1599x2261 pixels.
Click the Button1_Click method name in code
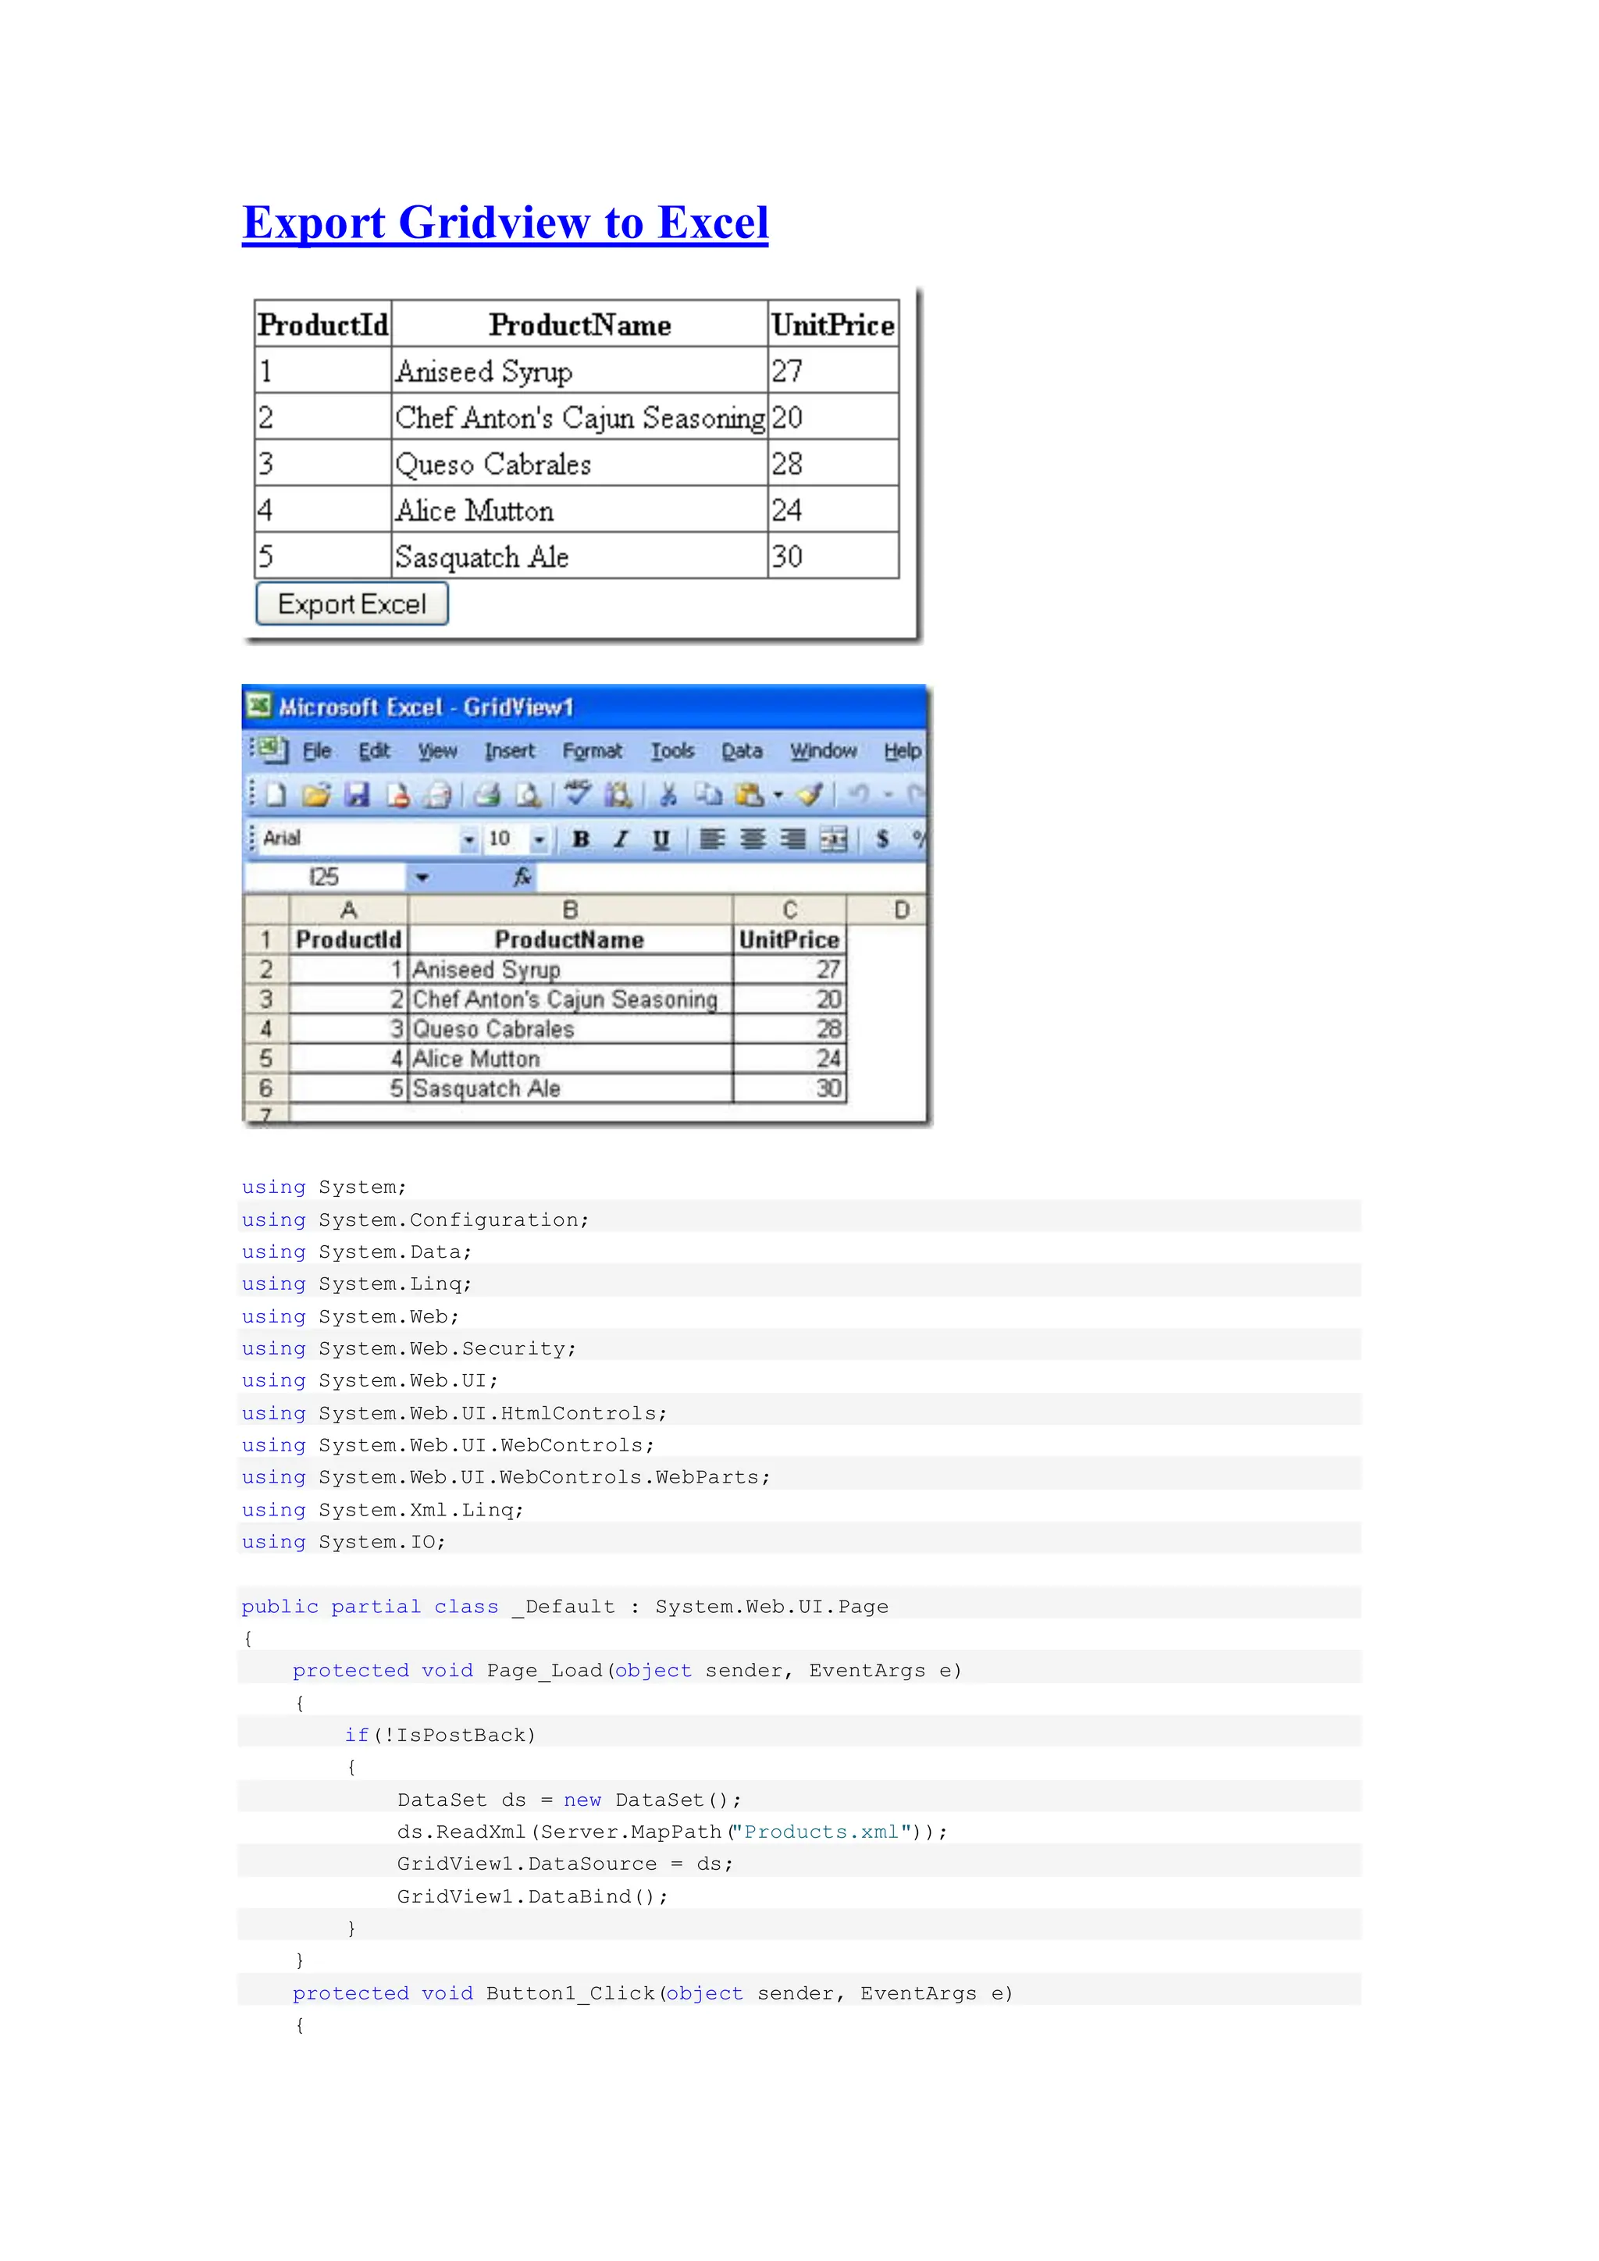[x=571, y=1993]
